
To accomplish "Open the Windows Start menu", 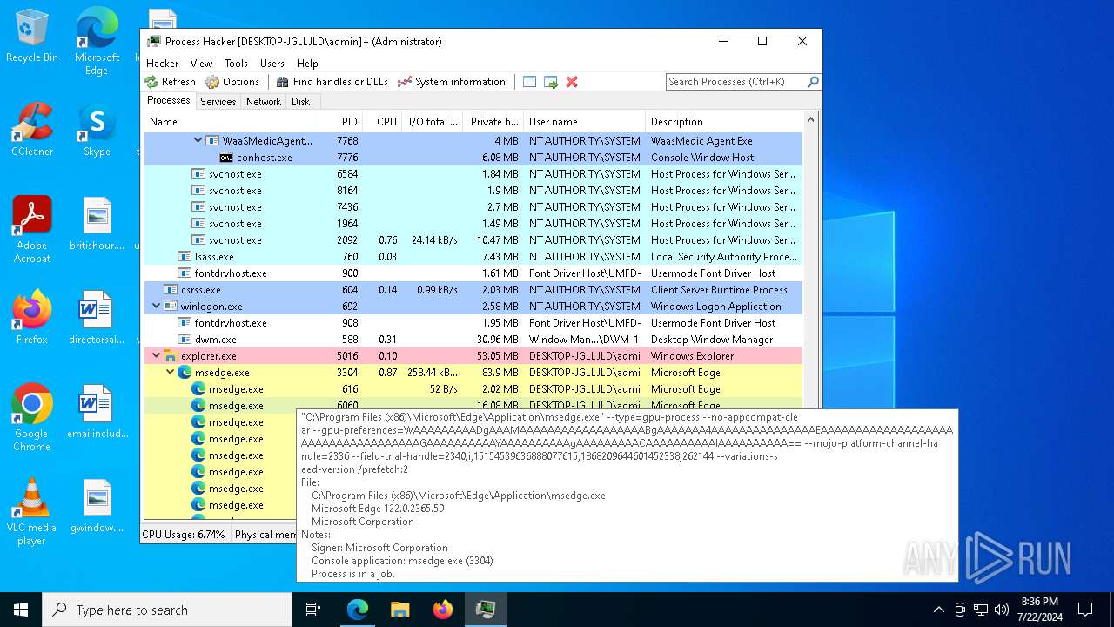I will click(21, 610).
